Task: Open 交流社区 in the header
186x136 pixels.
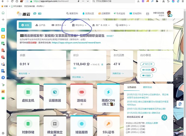Action: click(88, 14)
